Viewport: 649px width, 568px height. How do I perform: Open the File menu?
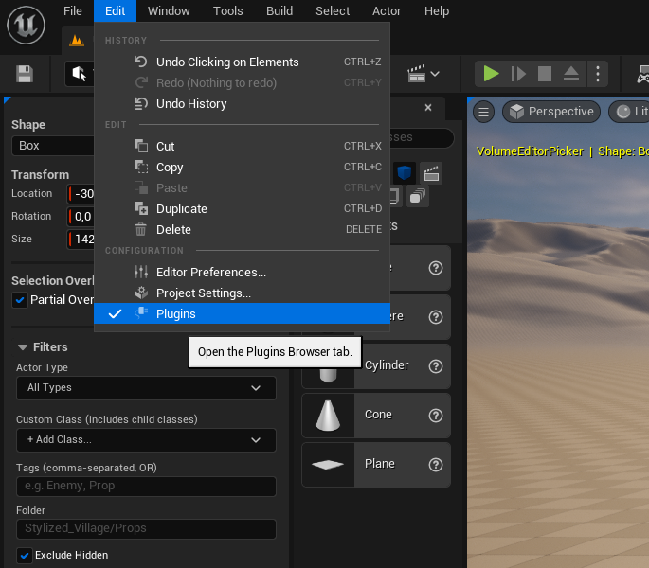(72, 10)
